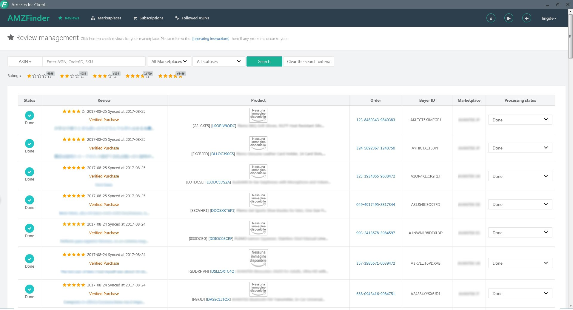Open order link 323-1934855-9638472
Viewport: 573px width, 310px height.
375,176
